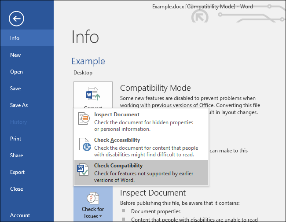The height and width of the screenshot is (222, 286).
Task: Open the Share page
Action: coord(16,155)
